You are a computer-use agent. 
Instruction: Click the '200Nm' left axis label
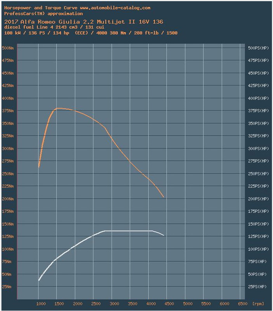(8, 199)
